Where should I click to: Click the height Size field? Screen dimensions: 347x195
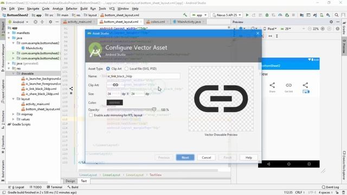click(137, 94)
